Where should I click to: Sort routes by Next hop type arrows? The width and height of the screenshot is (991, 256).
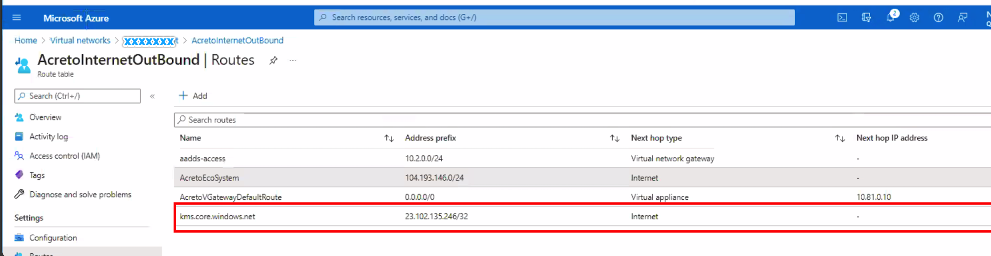[x=840, y=138]
